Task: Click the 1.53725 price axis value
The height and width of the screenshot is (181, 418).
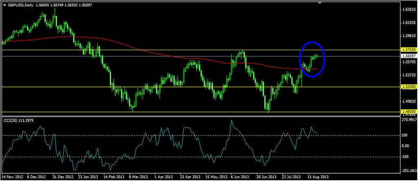Action: (x=408, y=75)
